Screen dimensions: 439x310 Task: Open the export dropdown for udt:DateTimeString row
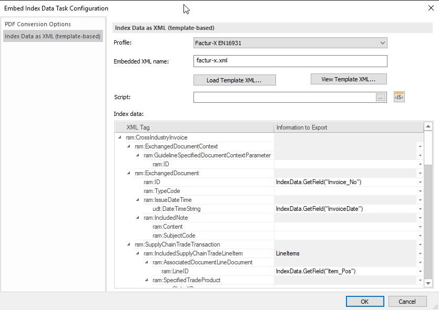coord(420,209)
